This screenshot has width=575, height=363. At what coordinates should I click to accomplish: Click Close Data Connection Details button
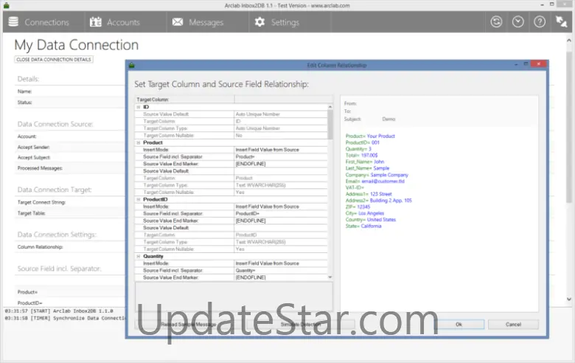54,60
